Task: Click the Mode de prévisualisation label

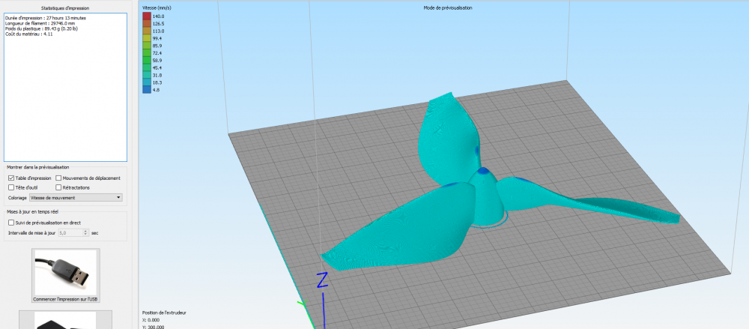Action: (448, 7)
